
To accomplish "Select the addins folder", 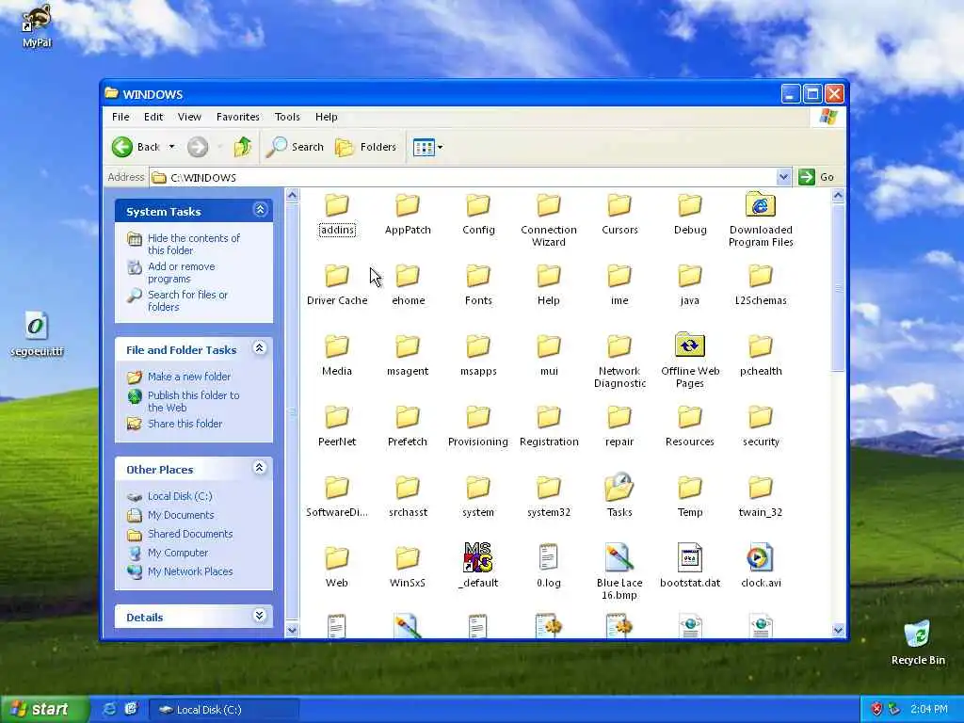I will point(337,216).
